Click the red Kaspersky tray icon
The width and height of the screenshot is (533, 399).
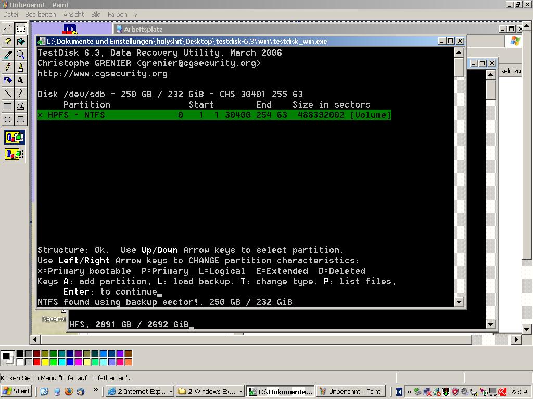click(x=502, y=392)
